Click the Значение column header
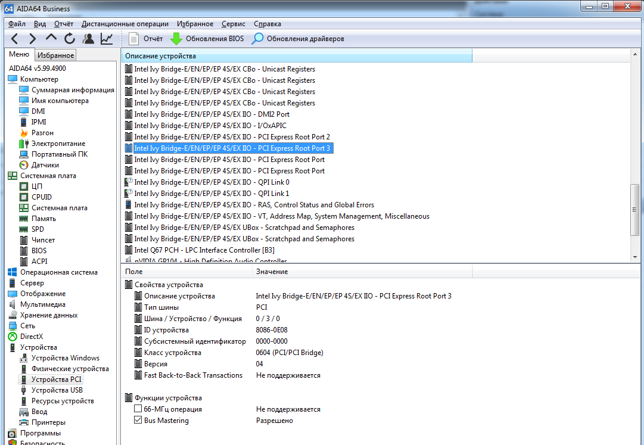This screenshot has width=644, height=445. pos(362,272)
